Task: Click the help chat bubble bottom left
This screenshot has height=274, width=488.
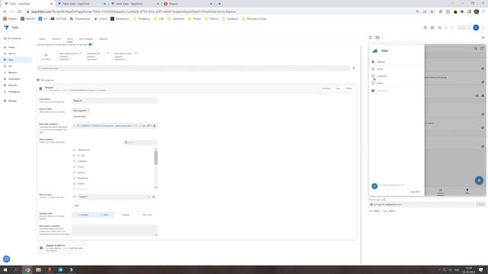Action: (x=6, y=259)
